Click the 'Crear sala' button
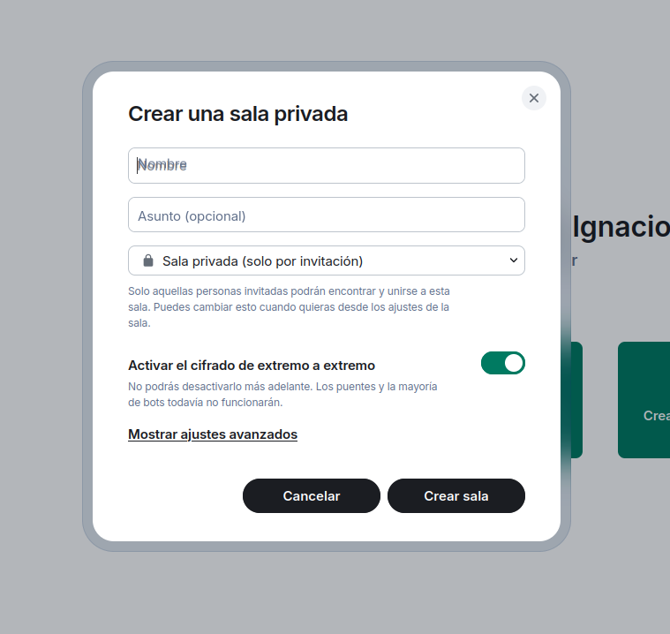 (455, 496)
